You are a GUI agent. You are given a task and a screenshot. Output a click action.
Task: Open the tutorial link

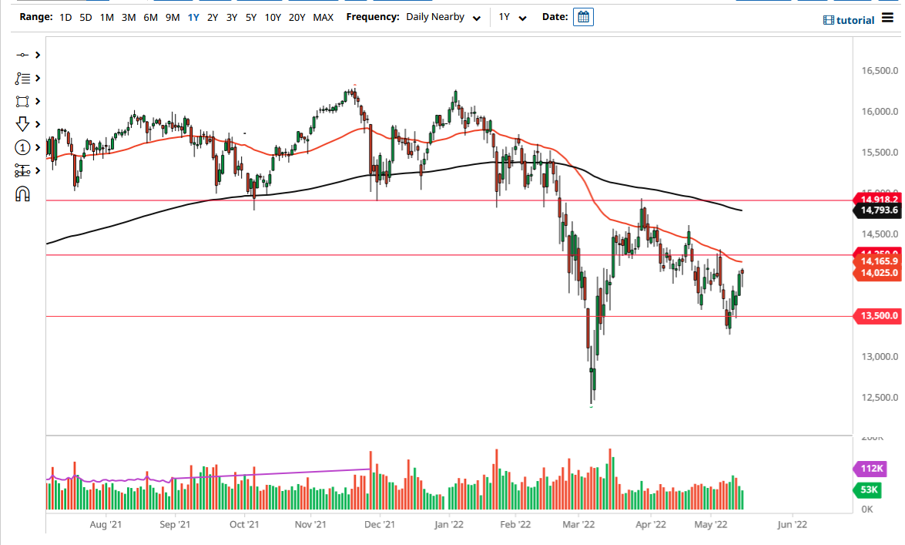(848, 20)
